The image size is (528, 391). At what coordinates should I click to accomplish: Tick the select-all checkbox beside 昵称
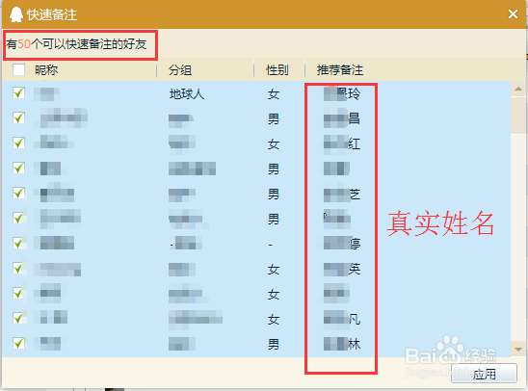pos(18,70)
